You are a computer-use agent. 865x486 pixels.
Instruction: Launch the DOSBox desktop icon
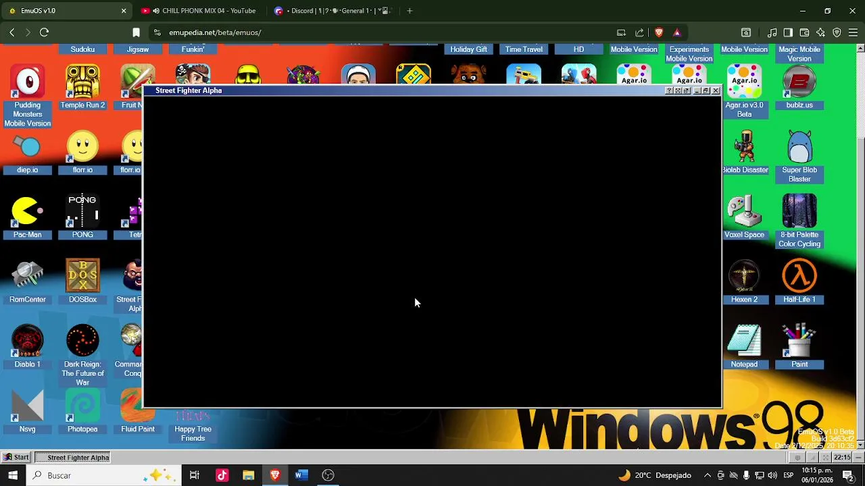82,282
